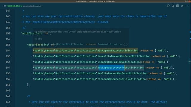Click BackupHasFailedNotification on line 154

(118, 51)
